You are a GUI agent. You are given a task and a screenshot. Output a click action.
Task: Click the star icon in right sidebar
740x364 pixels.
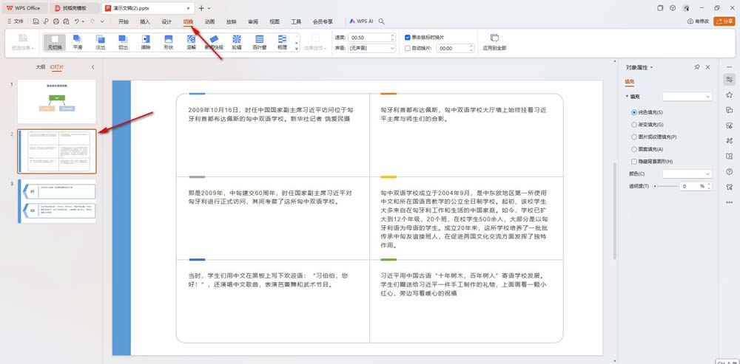729,95
